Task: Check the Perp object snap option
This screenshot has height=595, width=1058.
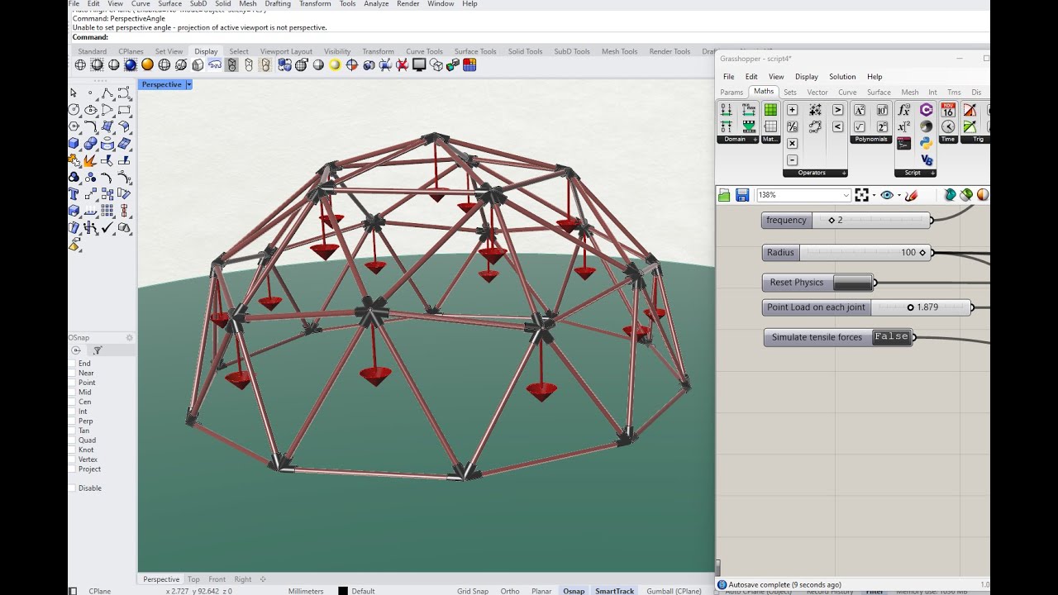Action: (73, 421)
